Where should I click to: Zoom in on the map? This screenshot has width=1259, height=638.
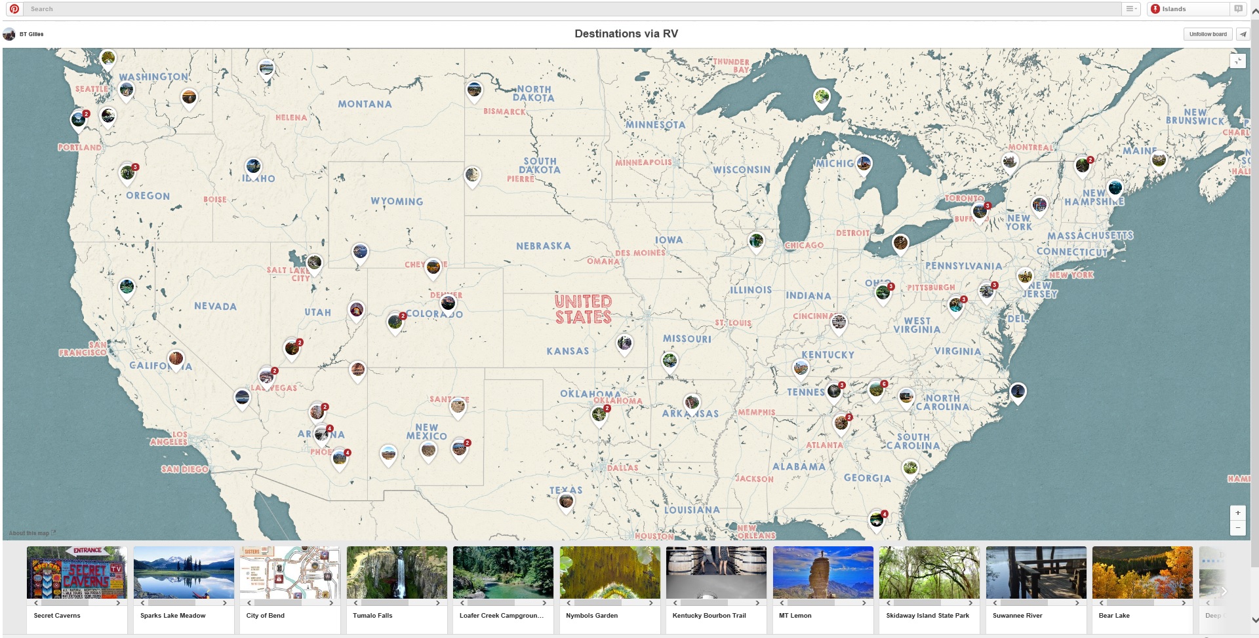[1237, 513]
